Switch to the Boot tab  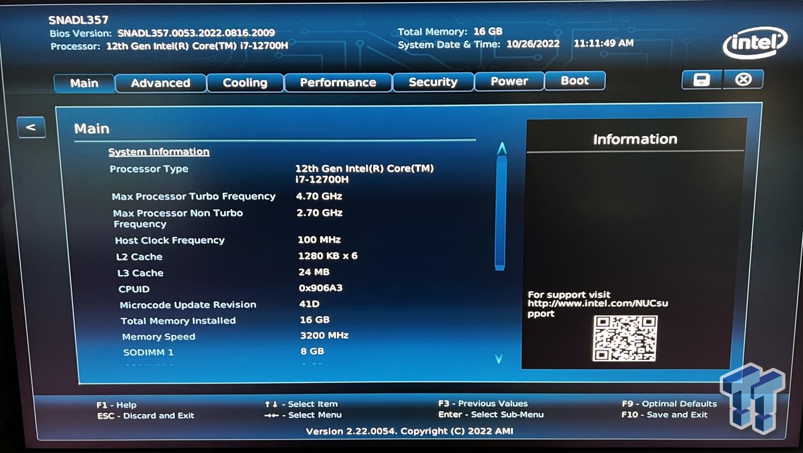575,80
